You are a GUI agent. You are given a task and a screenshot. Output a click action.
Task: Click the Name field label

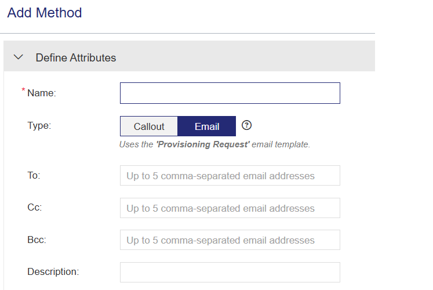(42, 93)
